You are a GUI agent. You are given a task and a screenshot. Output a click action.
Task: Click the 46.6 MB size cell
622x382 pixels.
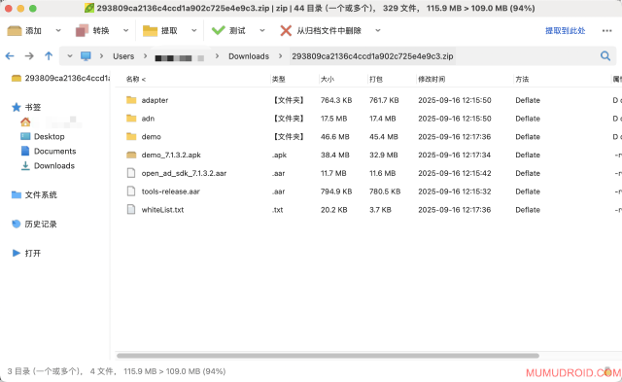[335, 137]
